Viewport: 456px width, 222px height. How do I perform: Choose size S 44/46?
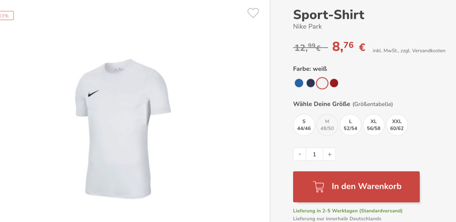pos(304,125)
